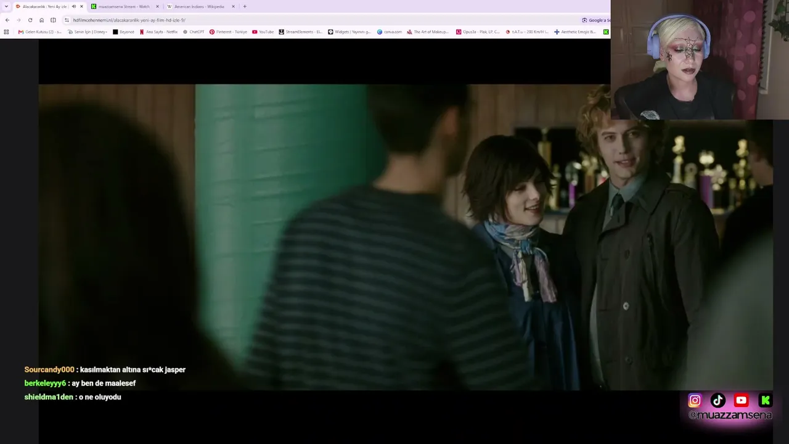This screenshot has height=444, width=789.
Task: Switch to the muazzamsena Stream tab
Action: (x=123, y=7)
